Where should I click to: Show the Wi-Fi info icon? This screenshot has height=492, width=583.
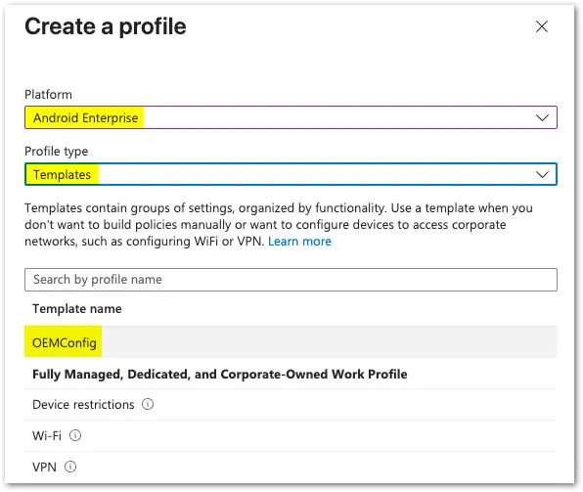75,435
